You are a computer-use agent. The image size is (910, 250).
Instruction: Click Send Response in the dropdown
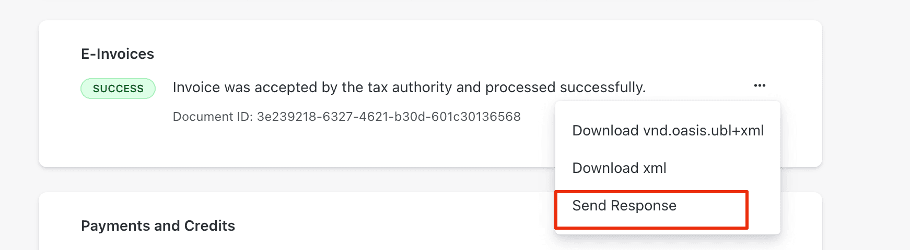(x=624, y=206)
